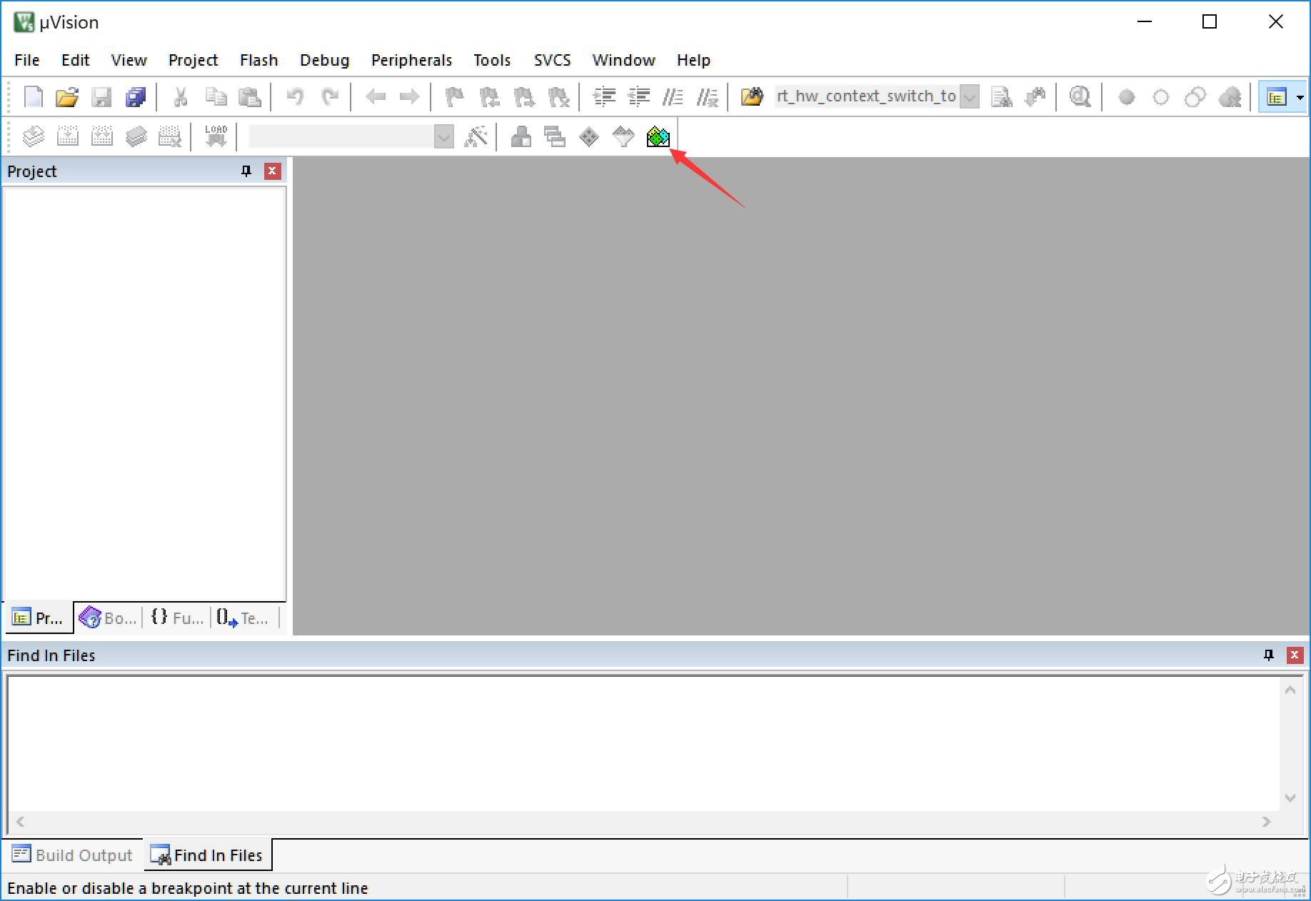The height and width of the screenshot is (901, 1311).
Task: Click the Save All disks icon
Action: [x=135, y=97]
